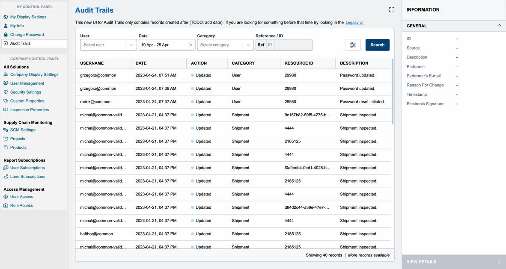Select the Ref reference mode toggle

point(261,45)
